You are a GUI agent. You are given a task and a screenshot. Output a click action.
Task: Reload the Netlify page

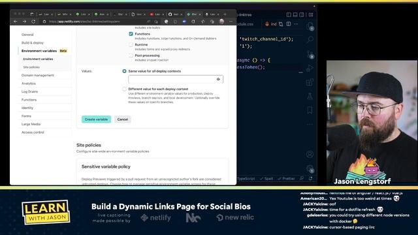33,22
